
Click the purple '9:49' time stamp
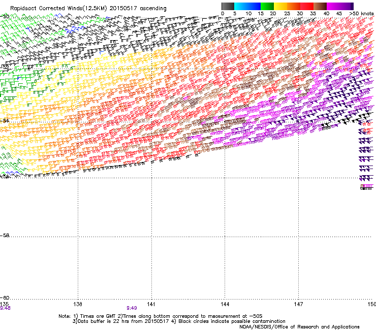pos(132,308)
